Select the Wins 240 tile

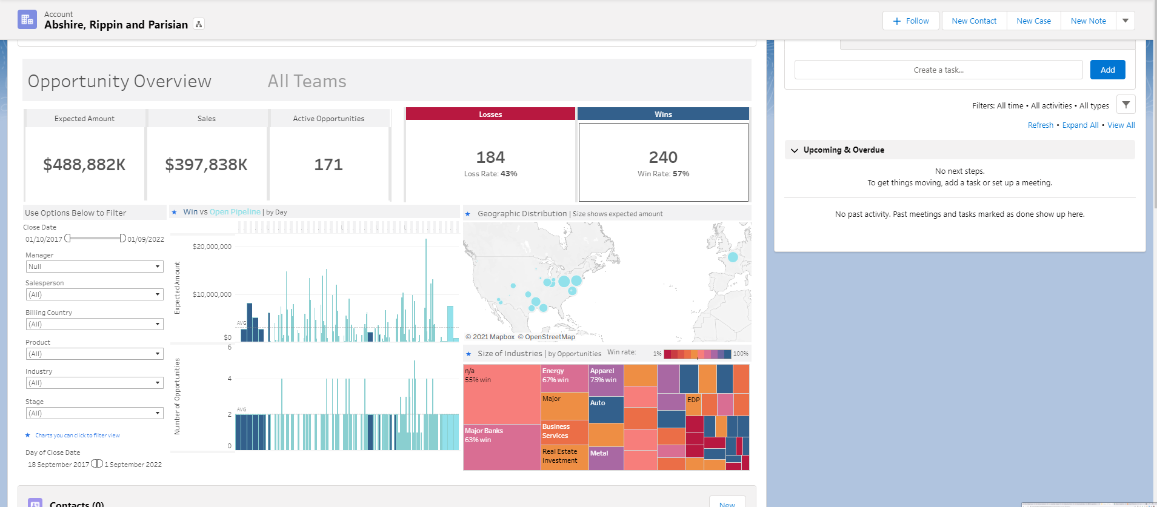tap(663, 162)
